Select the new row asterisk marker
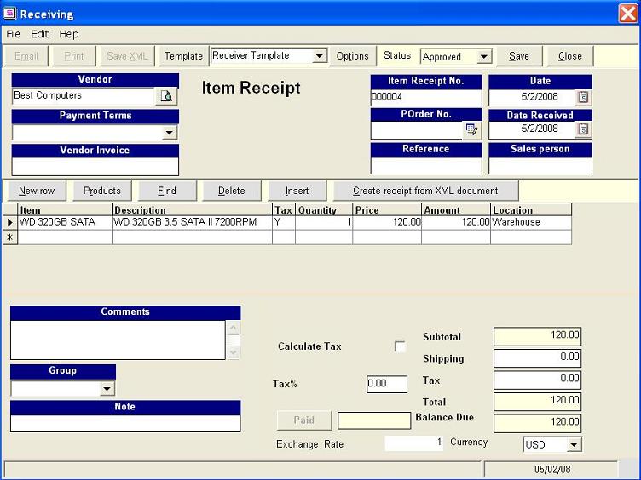 (x=10, y=237)
